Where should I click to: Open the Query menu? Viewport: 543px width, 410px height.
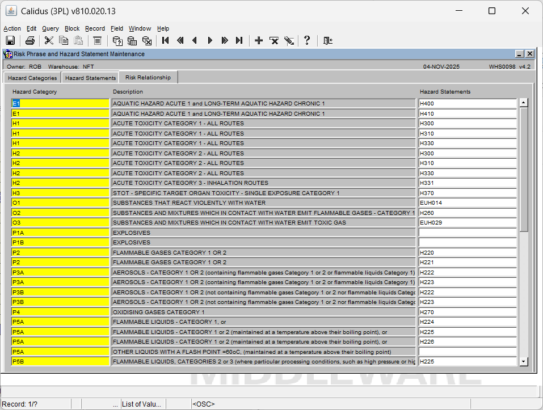click(50, 28)
